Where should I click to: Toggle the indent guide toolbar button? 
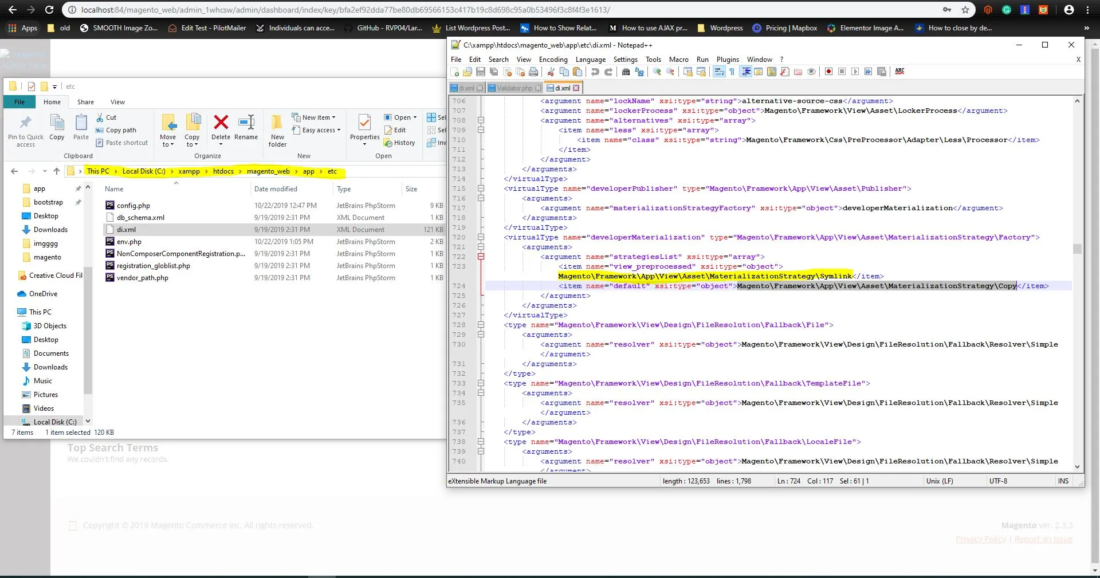746,72
